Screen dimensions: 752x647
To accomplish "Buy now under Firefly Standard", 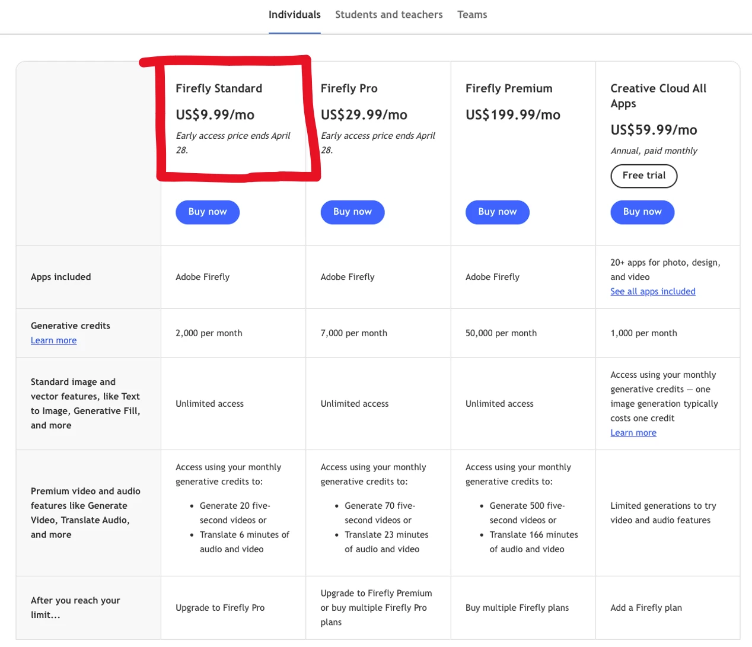I will [x=208, y=212].
